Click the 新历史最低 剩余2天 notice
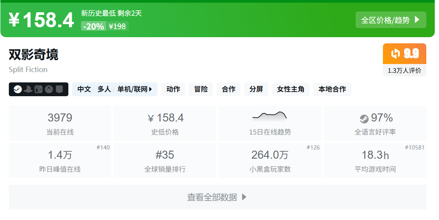439x220 pixels. (111, 13)
